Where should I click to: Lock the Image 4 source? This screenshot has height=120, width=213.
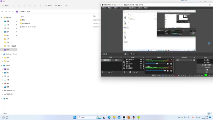(x=143, y=62)
